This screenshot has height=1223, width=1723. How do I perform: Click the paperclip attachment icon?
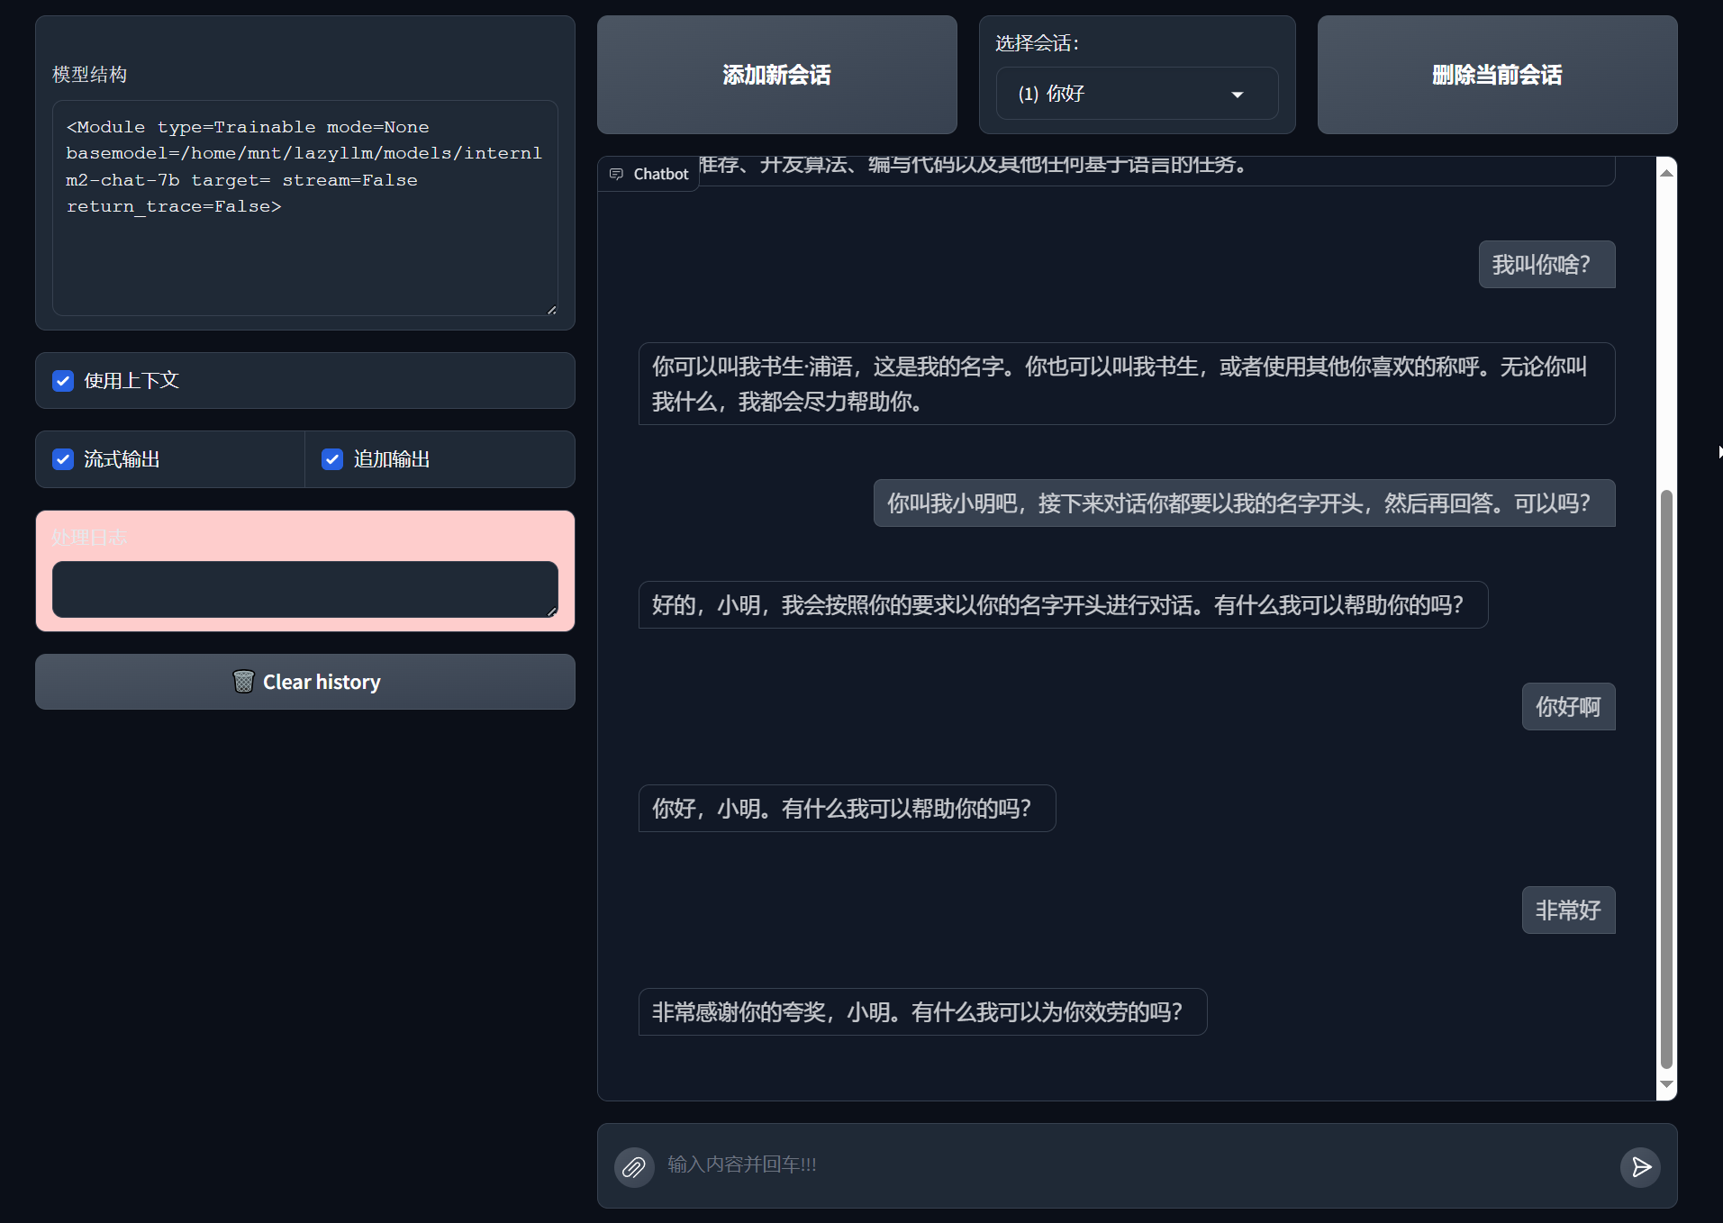634,1167
